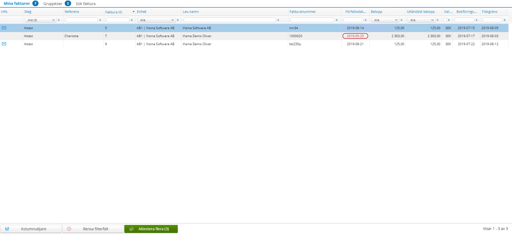512x234 pixels.
Task: Open the Sök faktura tab
Action: [86, 4]
